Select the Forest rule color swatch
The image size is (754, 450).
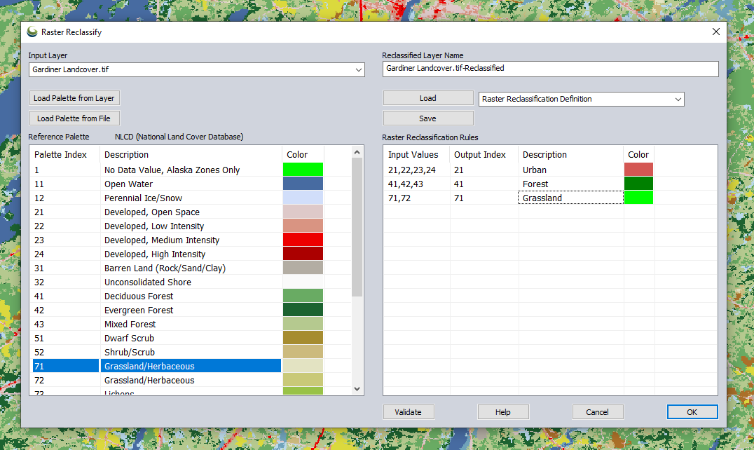tap(638, 184)
